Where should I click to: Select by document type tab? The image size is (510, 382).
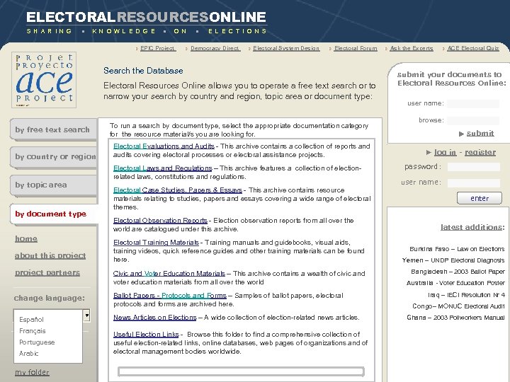point(53,214)
